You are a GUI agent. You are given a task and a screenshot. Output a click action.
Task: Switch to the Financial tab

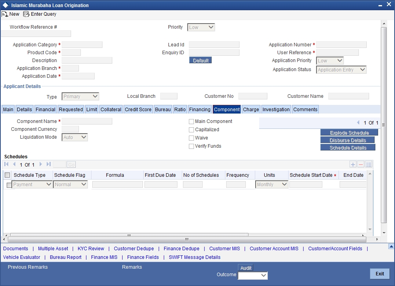tap(45, 109)
